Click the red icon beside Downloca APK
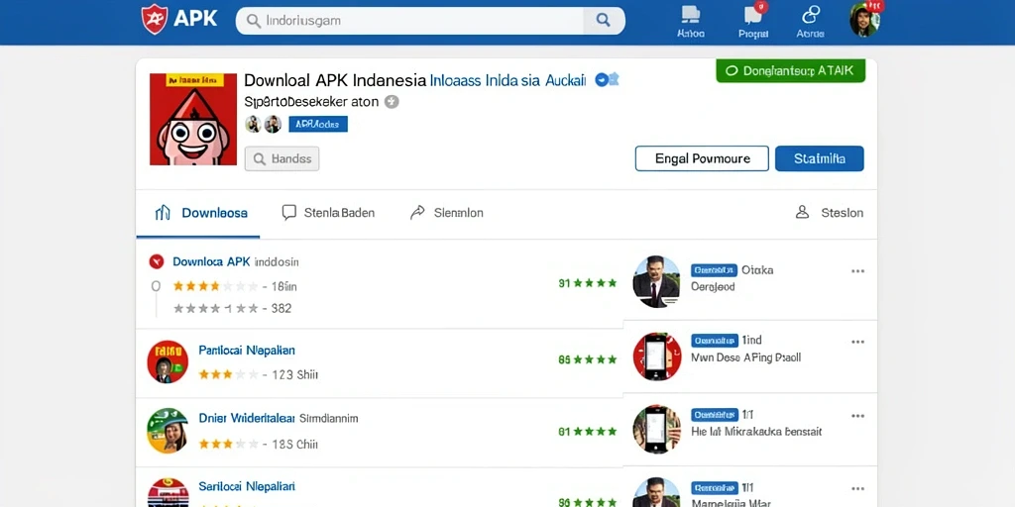This screenshot has width=1015, height=507. pos(156,261)
